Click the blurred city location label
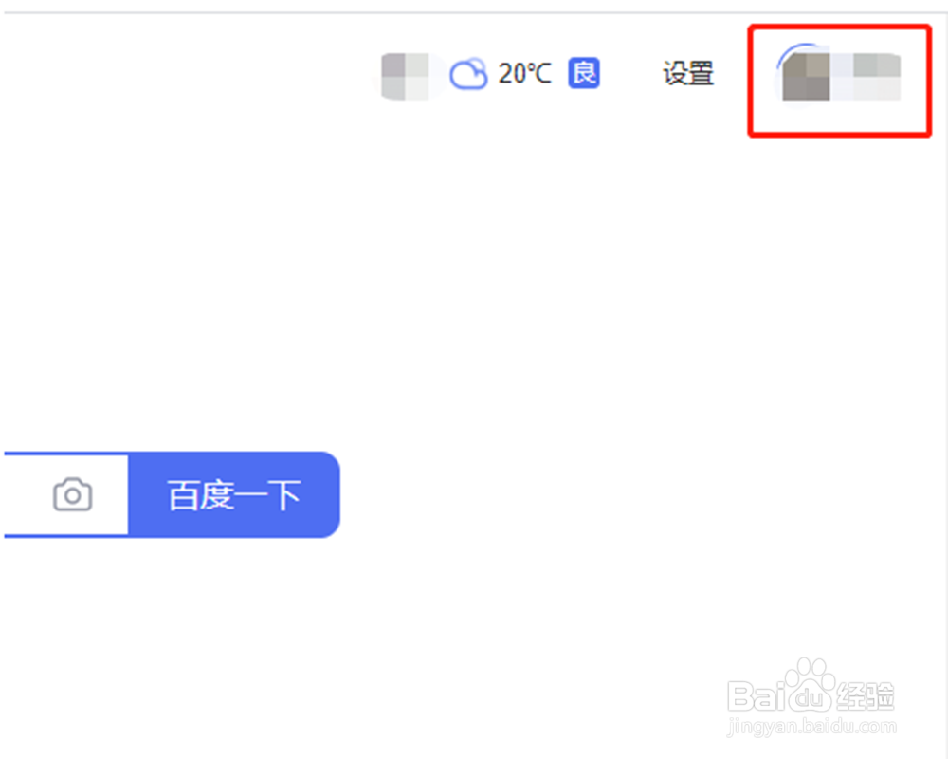 405,76
